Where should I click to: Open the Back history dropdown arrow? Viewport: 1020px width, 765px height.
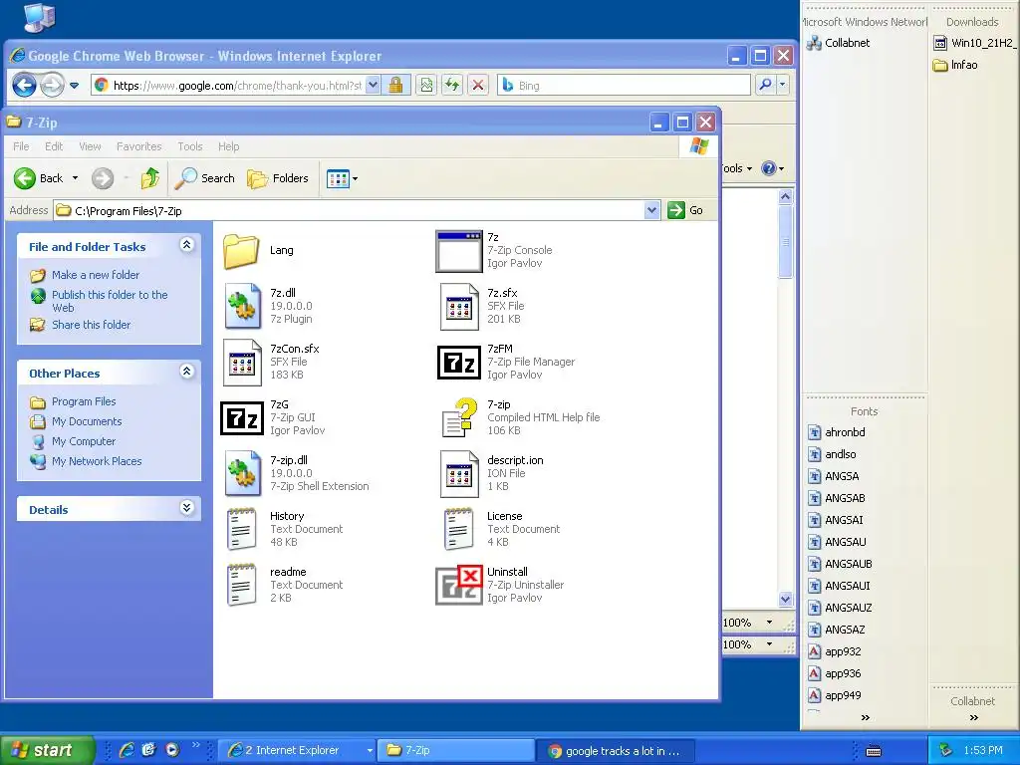point(75,178)
